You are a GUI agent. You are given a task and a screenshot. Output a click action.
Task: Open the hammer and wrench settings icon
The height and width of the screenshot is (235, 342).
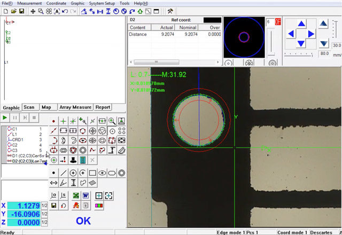click(x=170, y=11)
